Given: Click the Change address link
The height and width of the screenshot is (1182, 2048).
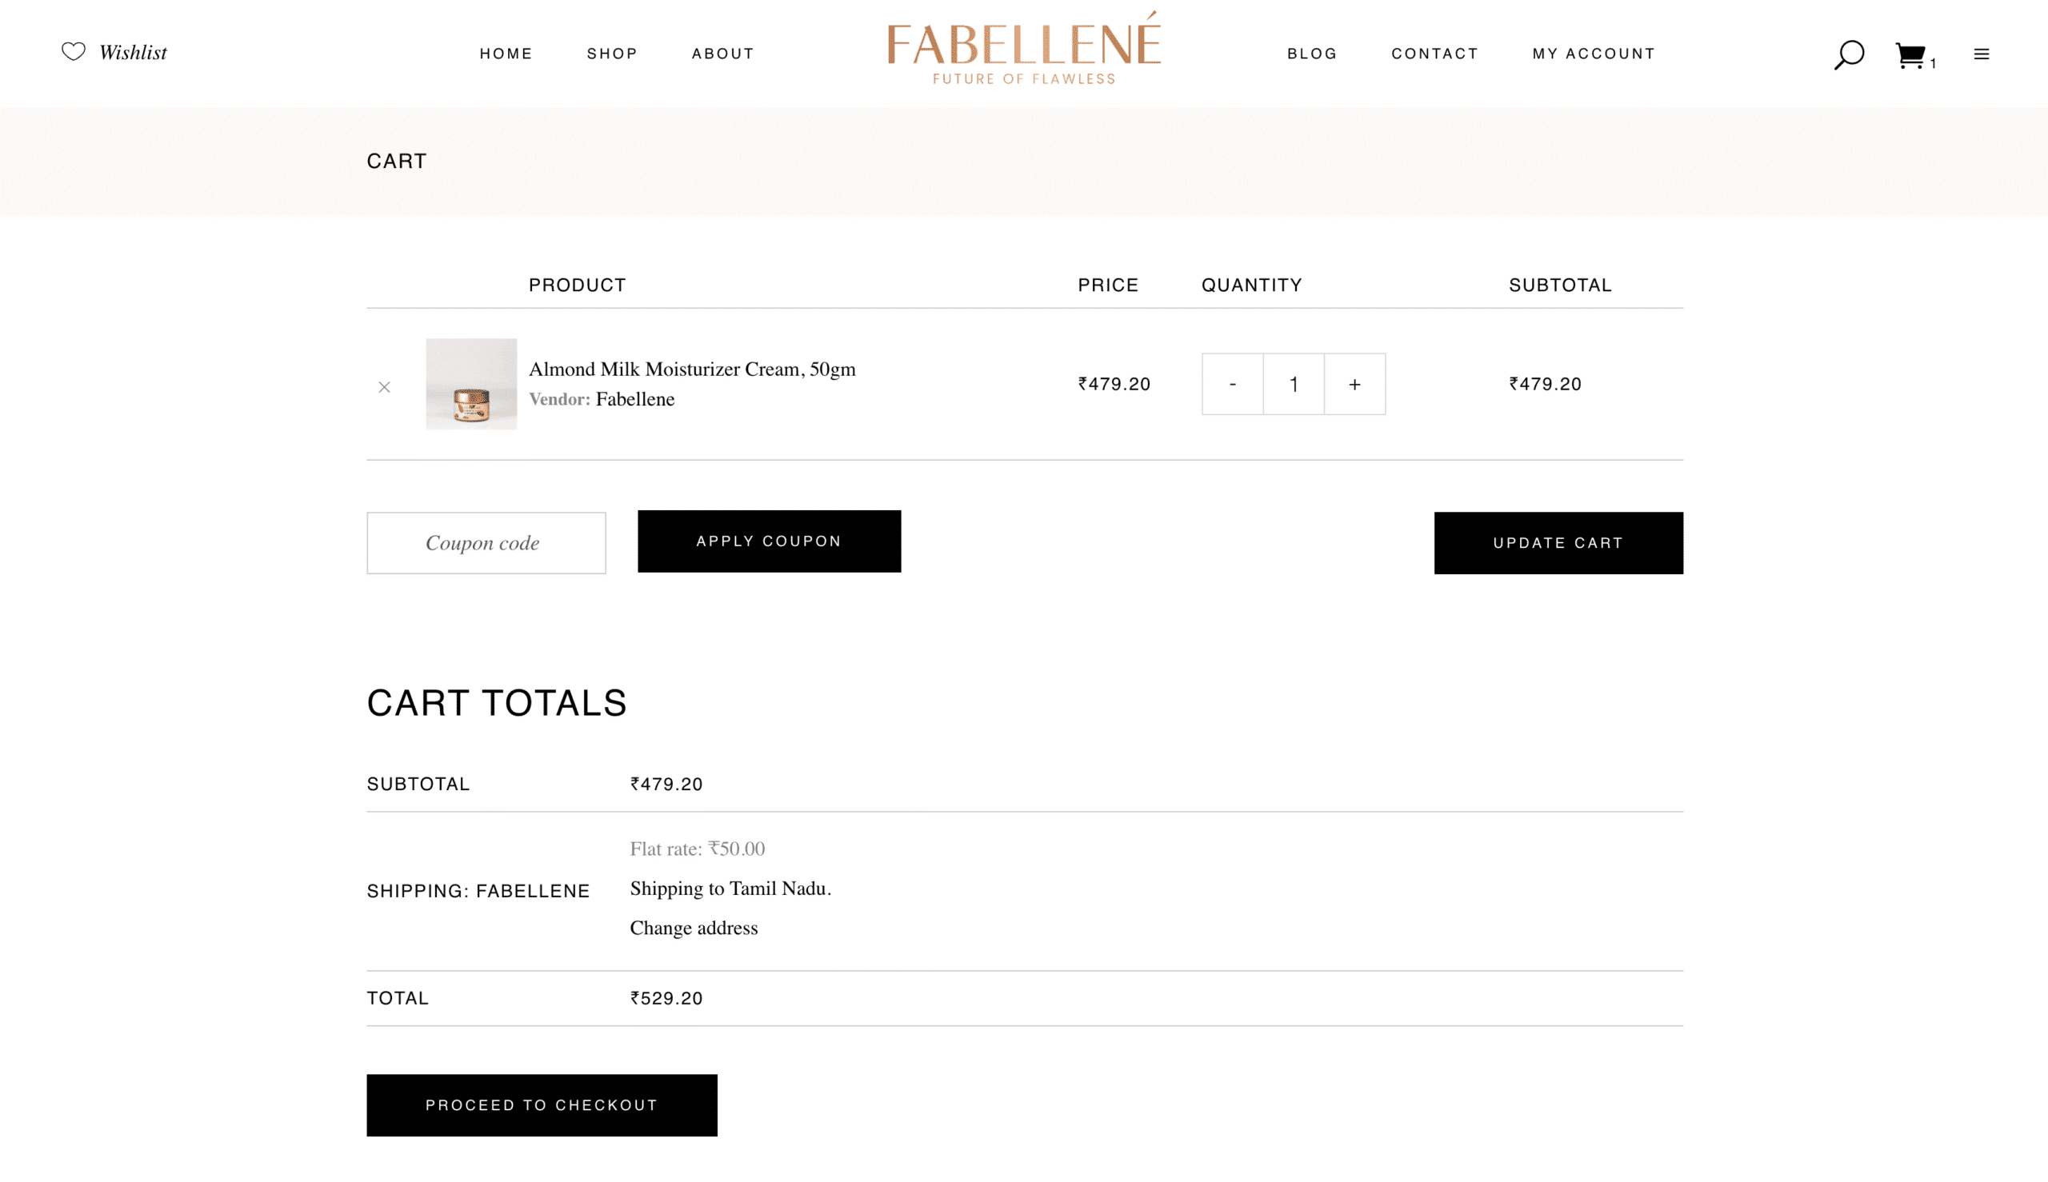Looking at the screenshot, I should [694, 928].
